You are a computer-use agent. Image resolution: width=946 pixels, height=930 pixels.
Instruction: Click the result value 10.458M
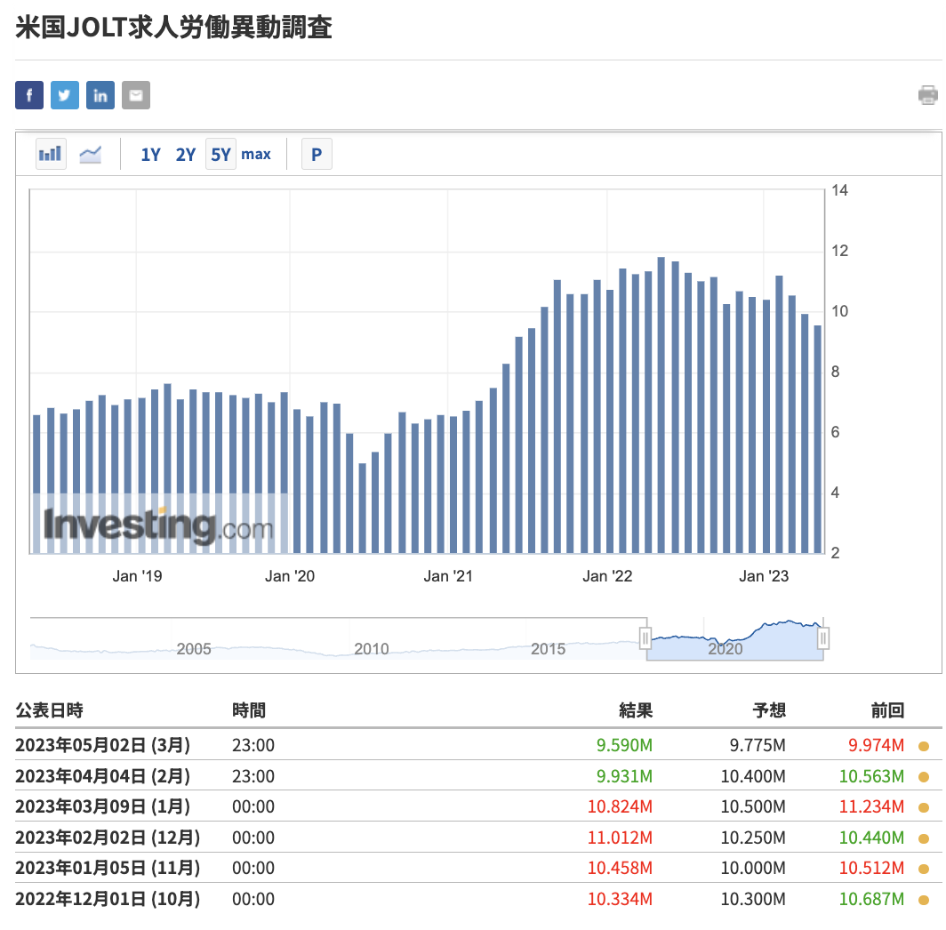pos(621,868)
